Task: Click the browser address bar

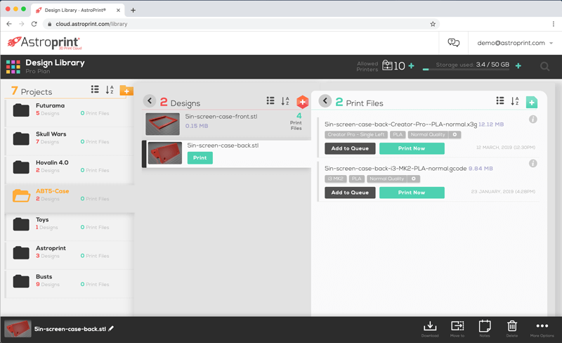Action: pyautogui.click(x=240, y=24)
